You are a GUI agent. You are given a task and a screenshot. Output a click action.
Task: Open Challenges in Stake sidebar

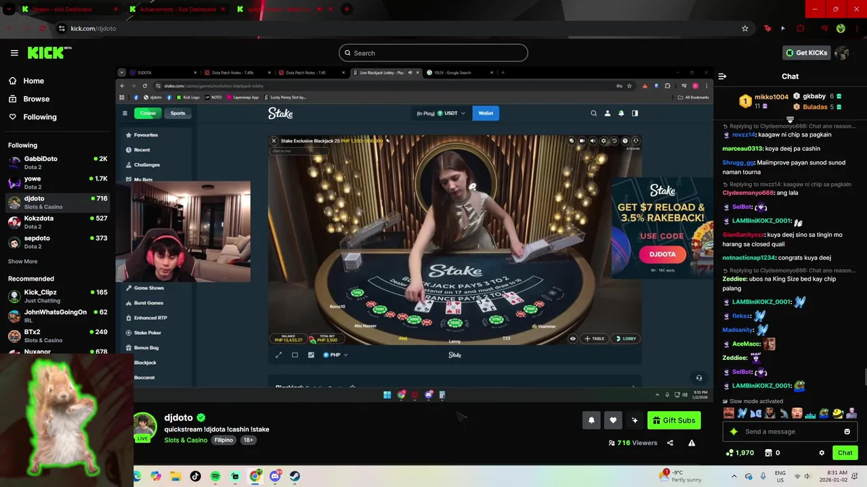[x=143, y=164]
